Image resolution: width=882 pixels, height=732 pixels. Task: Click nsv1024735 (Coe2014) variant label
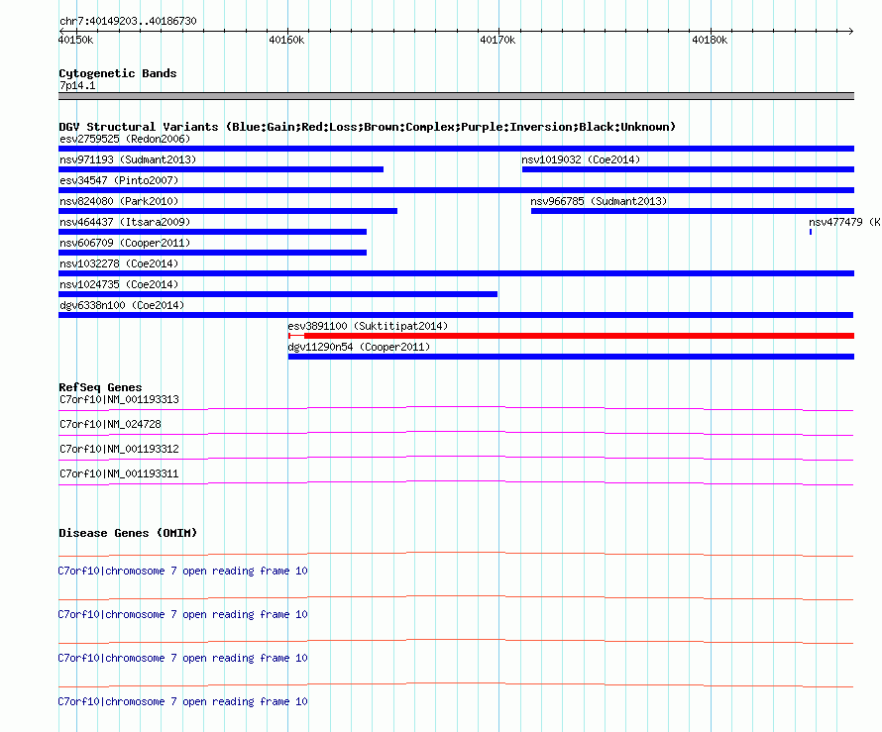coord(119,284)
